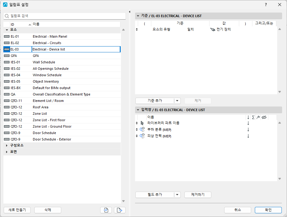The image size is (287, 217).
Task: Select the IES-BX Default for BIMx output row
Action: pyautogui.click(x=62, y=88)
